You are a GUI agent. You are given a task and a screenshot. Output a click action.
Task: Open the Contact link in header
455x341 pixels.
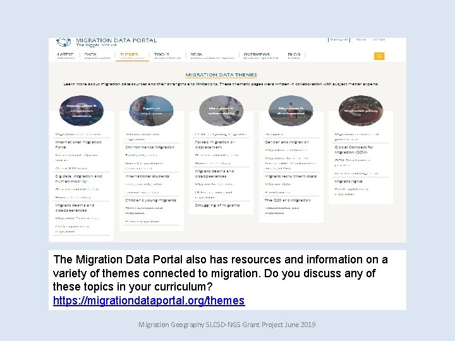point(379,39)
